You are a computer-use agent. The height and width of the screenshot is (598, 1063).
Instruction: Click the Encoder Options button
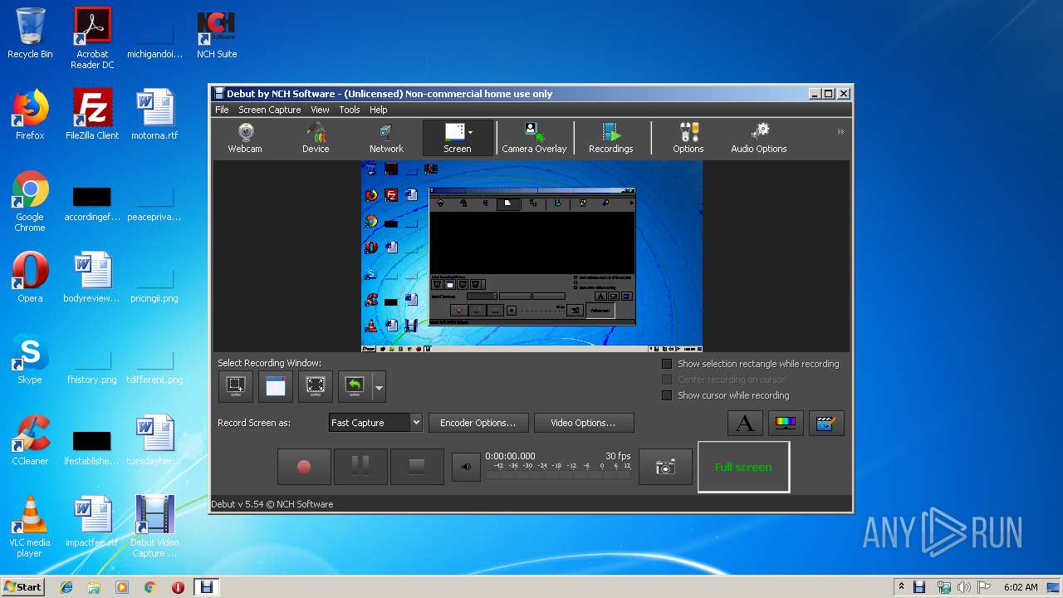tap(478, 423)
